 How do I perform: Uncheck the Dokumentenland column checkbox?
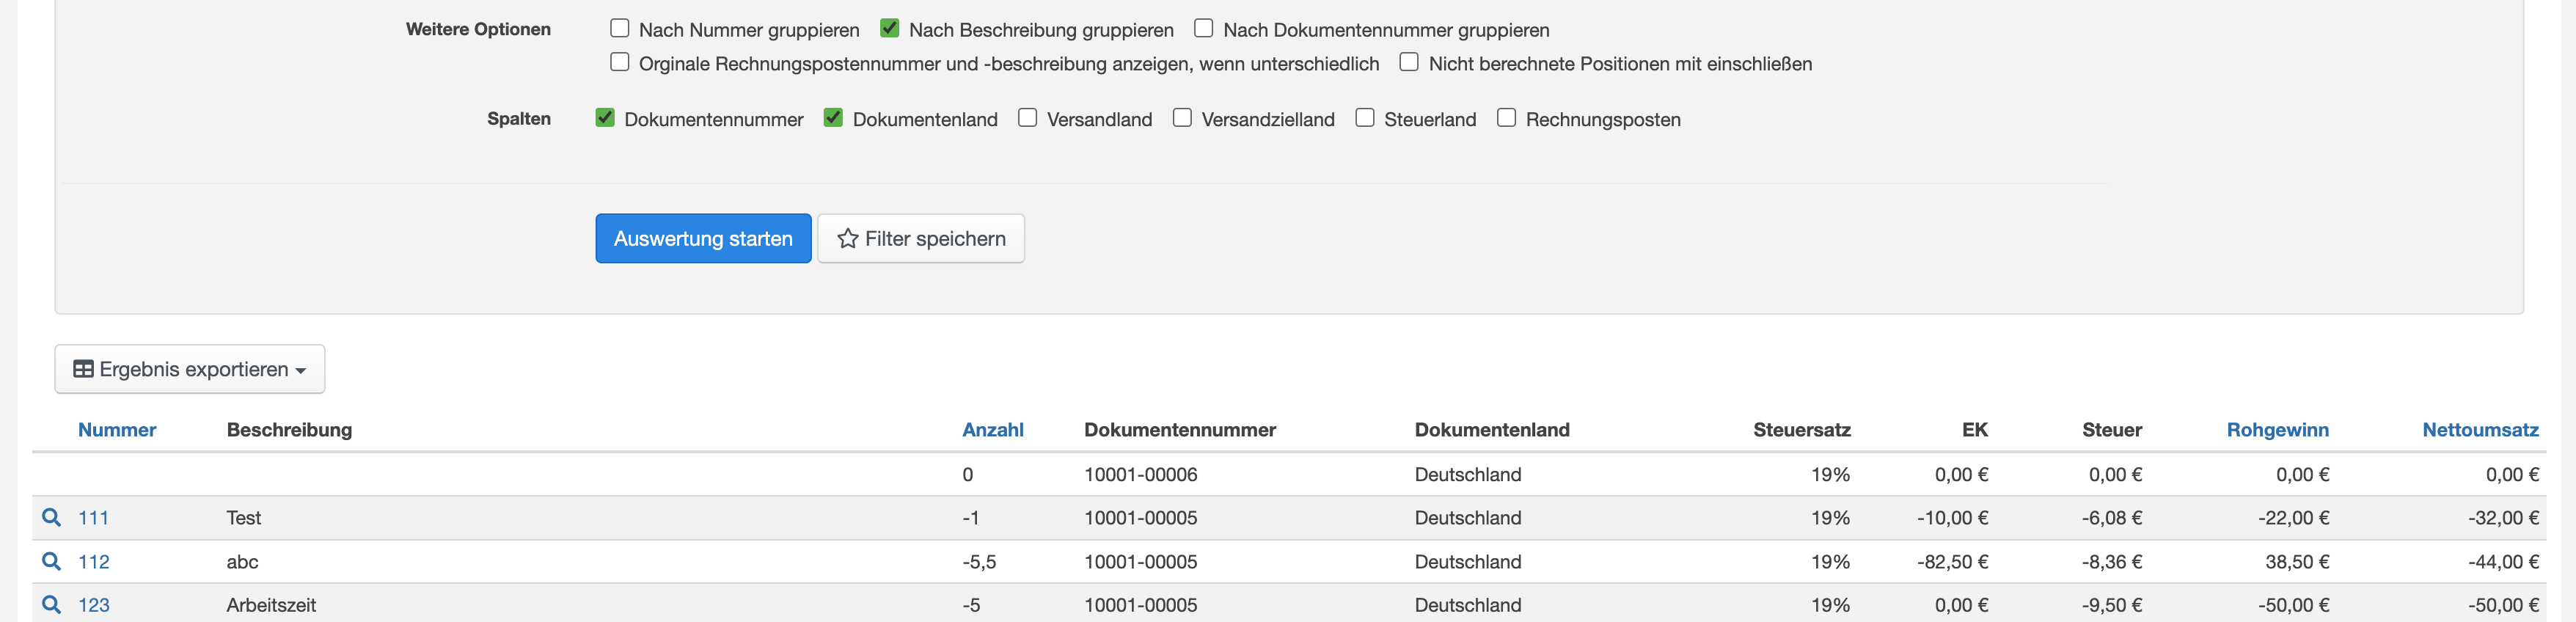[x=833, y=117]
